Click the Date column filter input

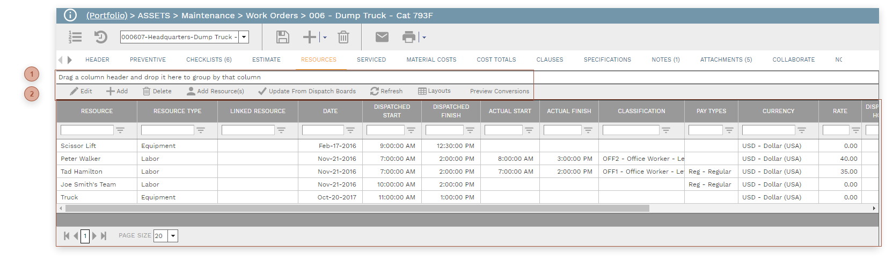coord(323,130)
